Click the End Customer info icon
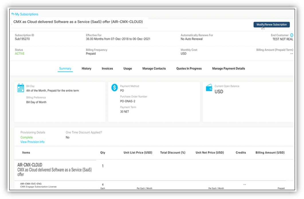Image resolution: width=304 pixels, height=199 pixels. [292, 35]
